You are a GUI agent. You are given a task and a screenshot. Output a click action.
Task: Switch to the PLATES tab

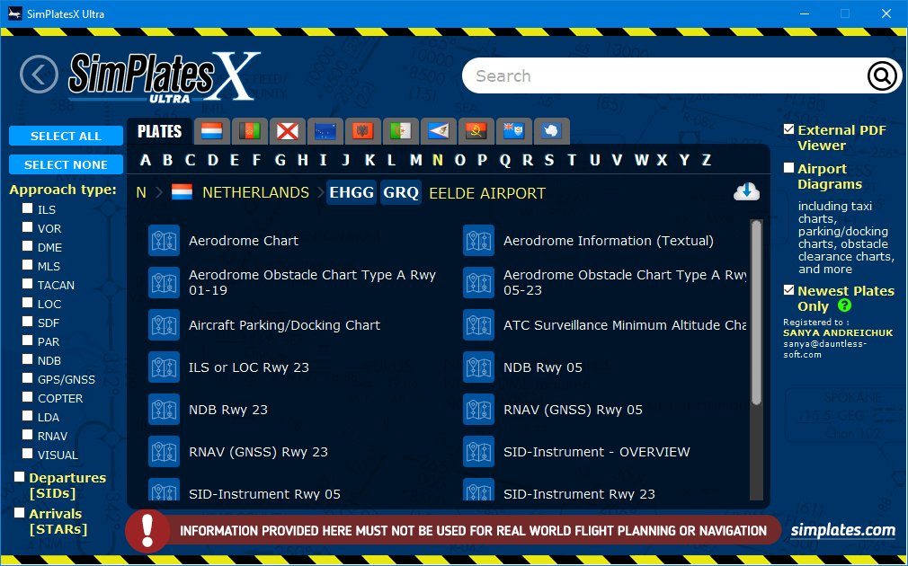point(159,131)
